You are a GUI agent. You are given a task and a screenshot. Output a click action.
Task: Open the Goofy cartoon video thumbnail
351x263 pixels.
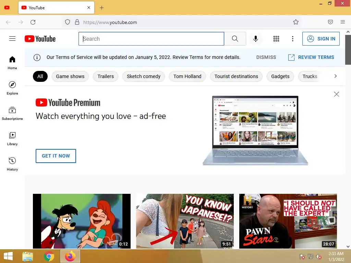click(82, 221)
